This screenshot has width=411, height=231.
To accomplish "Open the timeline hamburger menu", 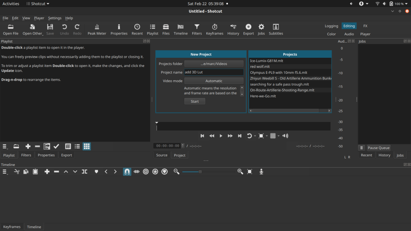I will pyautogui.click(x=5, y=172).
